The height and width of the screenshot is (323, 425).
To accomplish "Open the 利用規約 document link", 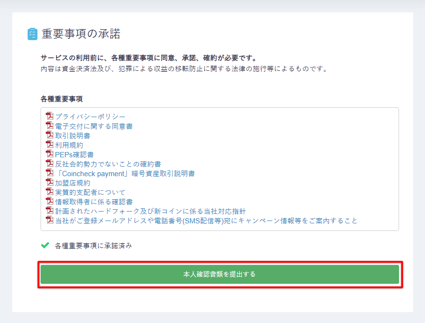I will pos(69,145).
